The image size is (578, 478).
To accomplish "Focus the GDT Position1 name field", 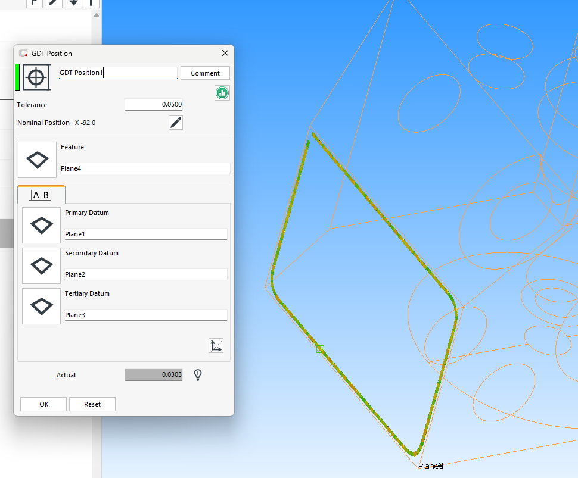I will click(118, 73).
